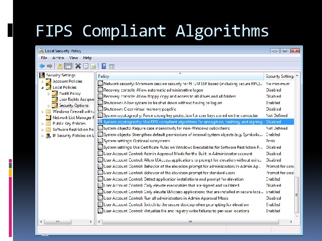Sort by the Policy column header
The image size is (322, 241).
pos(180,76)
